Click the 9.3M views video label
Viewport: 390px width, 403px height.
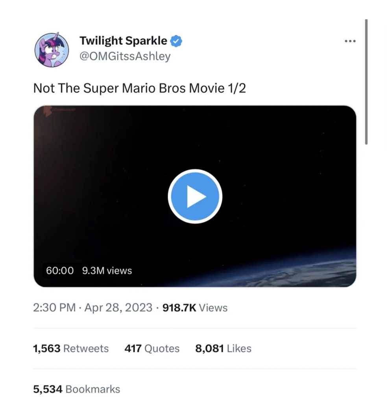click(x=107, y=271)
